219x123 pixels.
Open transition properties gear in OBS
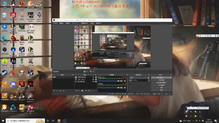[x=148, y=78]
